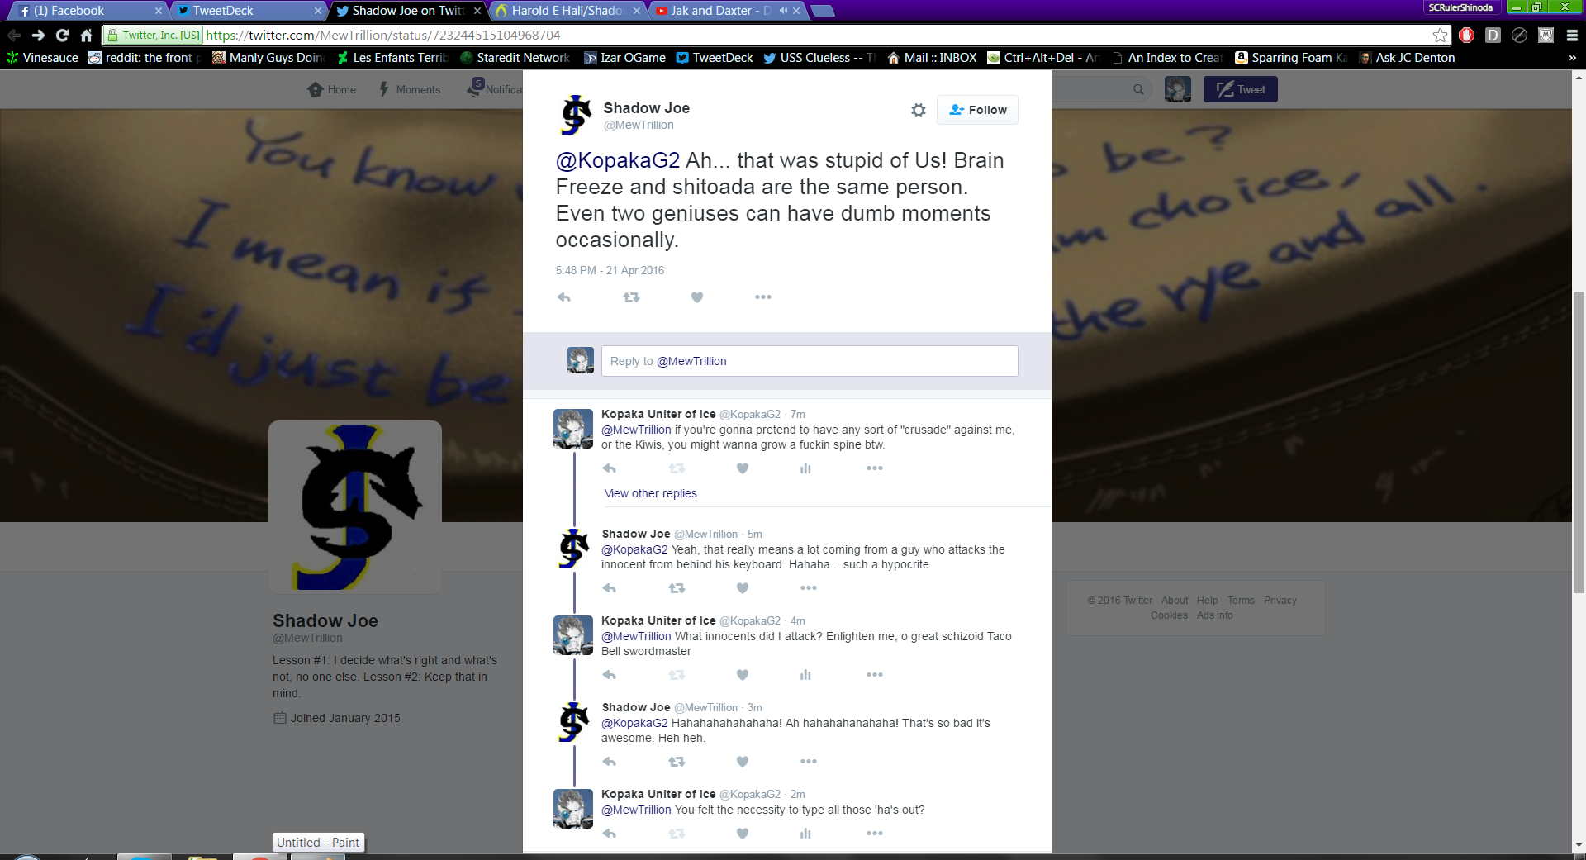
Task: Open the Staredit Network bookmark
Action: tap(515, 58)
